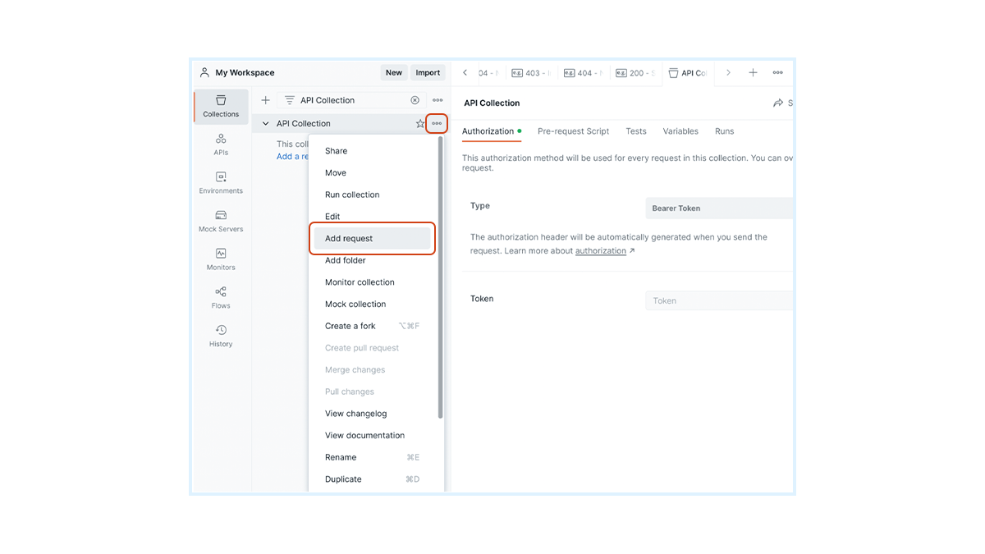The image size is (985, 554).
Task: Show request History in sidebar
Action: [221, 336]
